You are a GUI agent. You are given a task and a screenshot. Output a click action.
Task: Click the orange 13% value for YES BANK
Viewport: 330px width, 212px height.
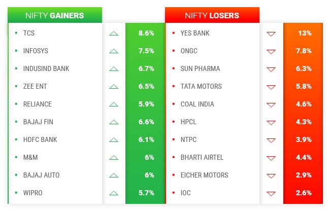305,33
